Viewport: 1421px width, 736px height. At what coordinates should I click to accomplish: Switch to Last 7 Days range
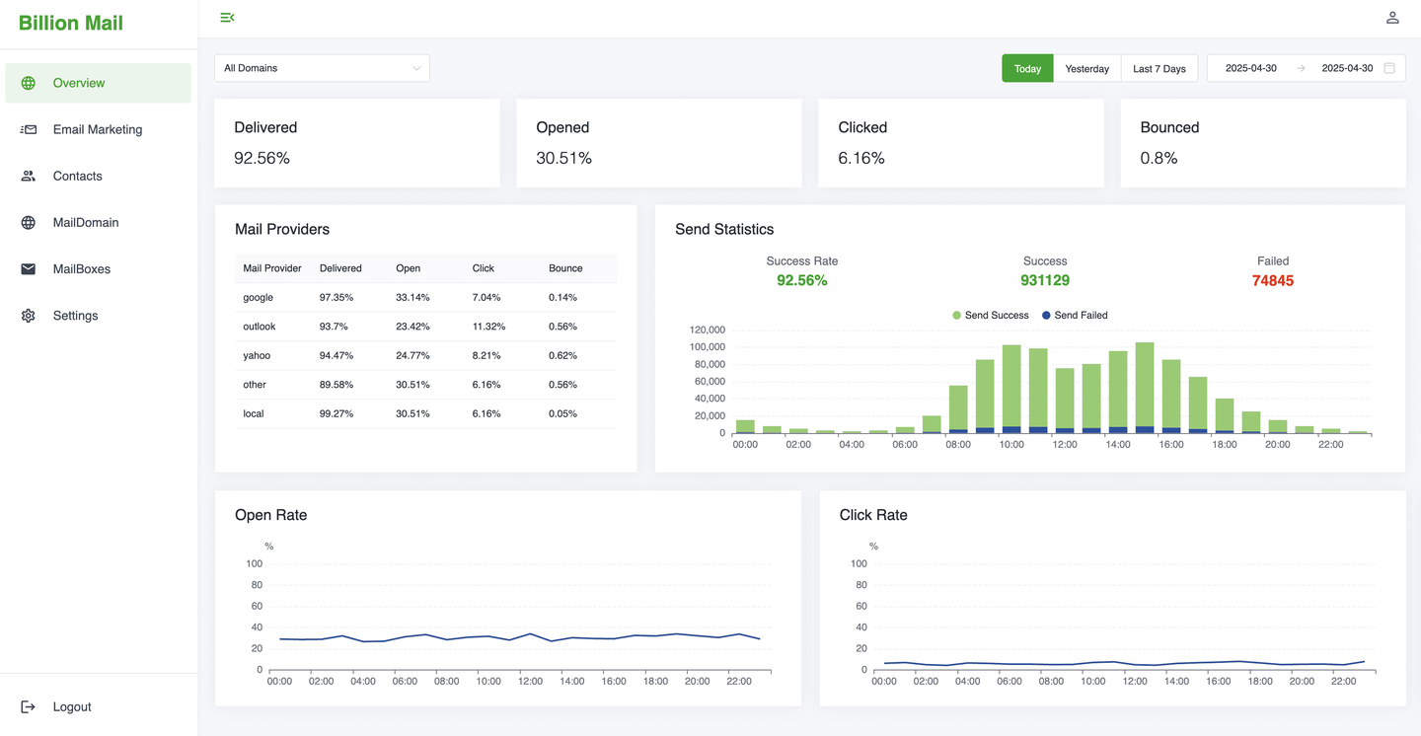[x=1159, y=68]
